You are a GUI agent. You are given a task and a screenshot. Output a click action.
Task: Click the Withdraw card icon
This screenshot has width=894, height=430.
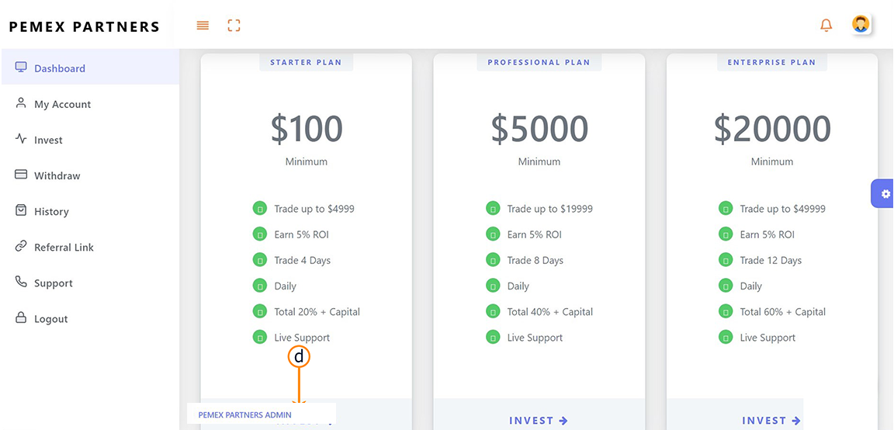pyautogui.click(x=21, y=175)
